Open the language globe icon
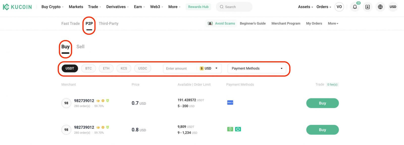 coord(380,7)
